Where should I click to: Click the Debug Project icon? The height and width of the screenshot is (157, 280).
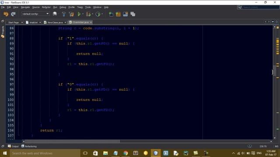88,14
